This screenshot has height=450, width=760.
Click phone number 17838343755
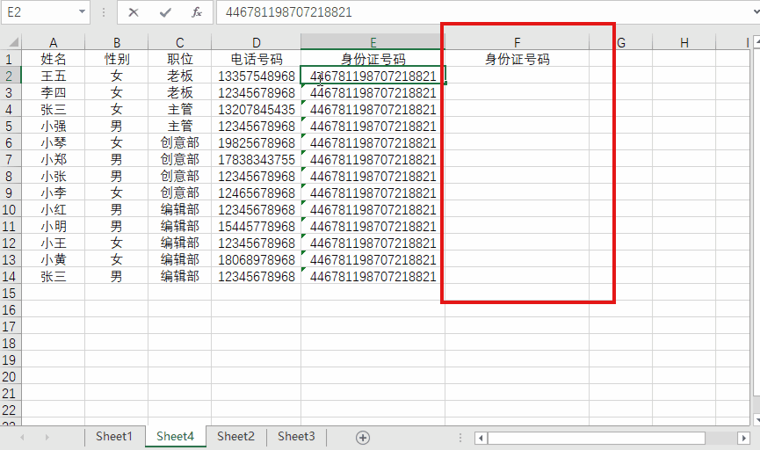tap(257, 160)
